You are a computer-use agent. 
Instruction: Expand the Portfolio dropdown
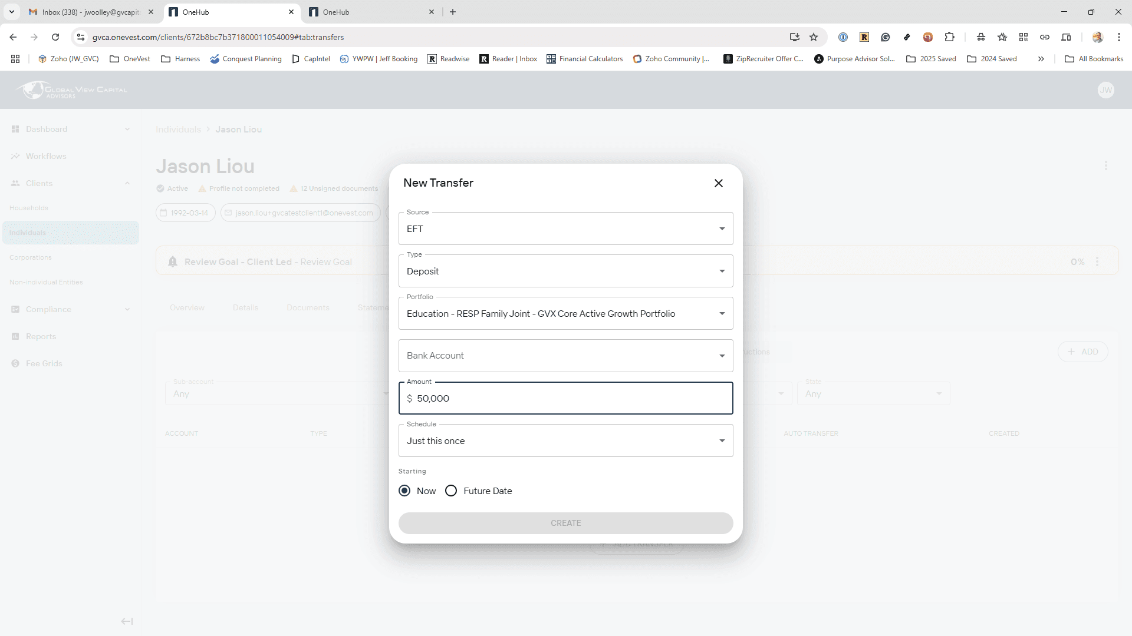[x=565, y=313]
